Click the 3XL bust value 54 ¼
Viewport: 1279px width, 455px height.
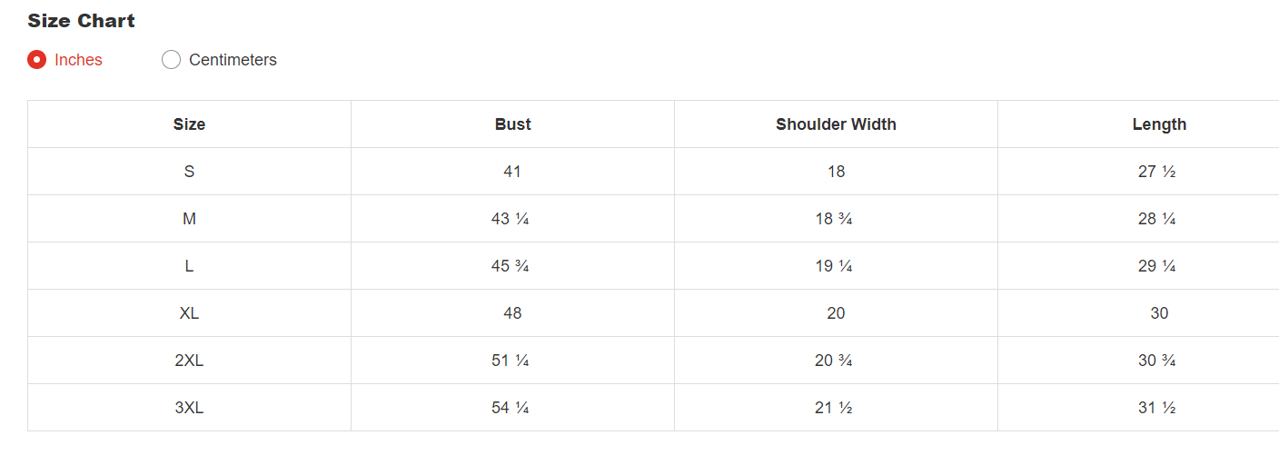(510, 408)
